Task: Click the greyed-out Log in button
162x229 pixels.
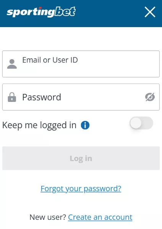Action: click(81, 158)
